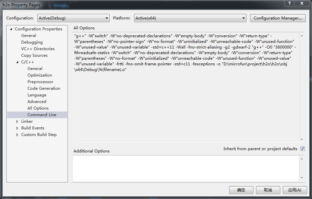Select the Code Generation page

point(44,88)
